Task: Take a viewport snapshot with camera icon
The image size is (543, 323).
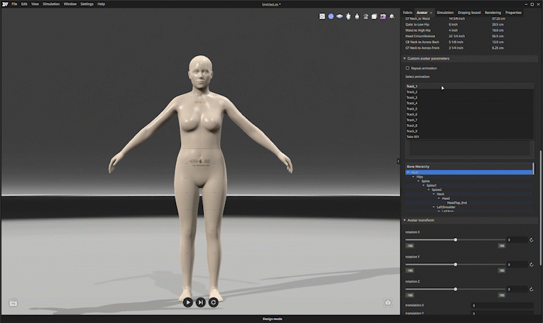Action: click(x=388, y=302)
